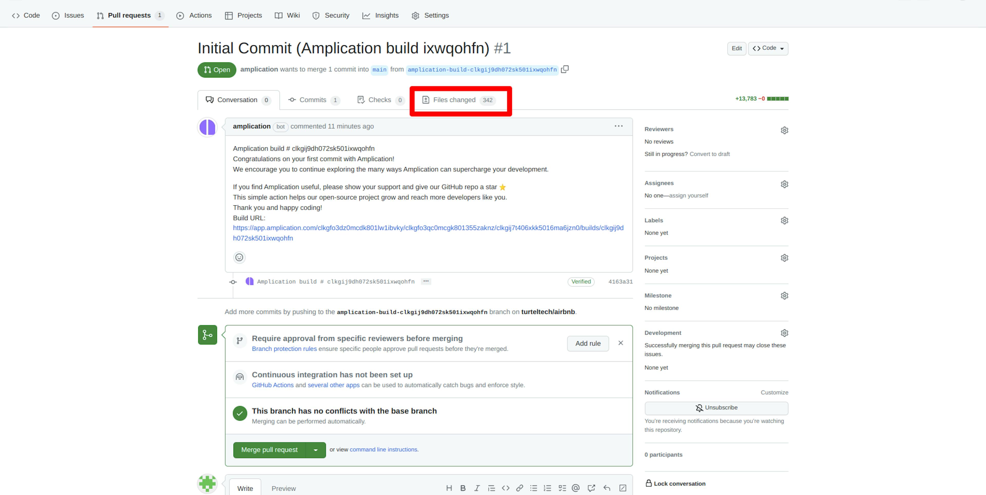Customize notifications link
The height and width of the screenshot is (495, 986).
point(774,392)
